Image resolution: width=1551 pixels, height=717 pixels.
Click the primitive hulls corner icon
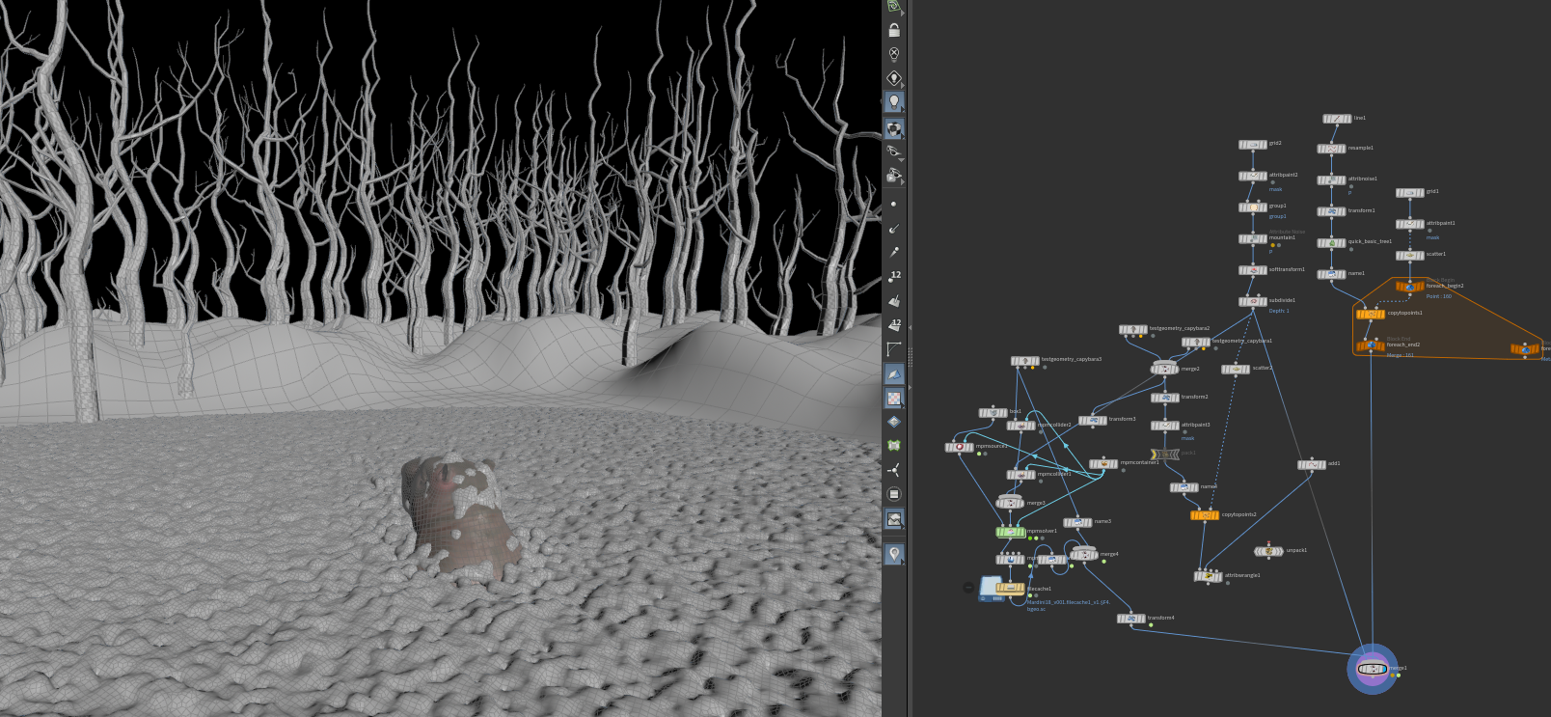[894, 349]
